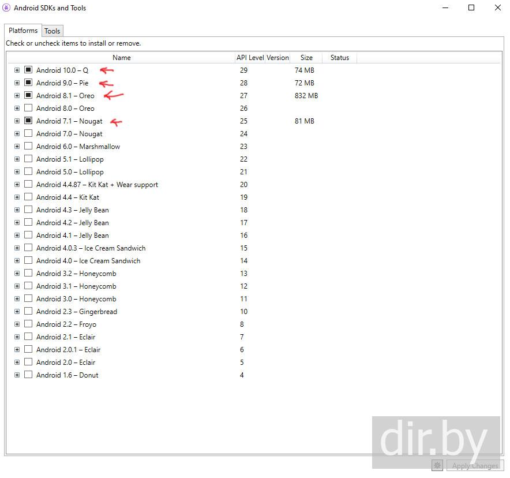The height and width of the screenshot is (478, 510).
Task: Click the API level 10 cell
Action: 243,311
